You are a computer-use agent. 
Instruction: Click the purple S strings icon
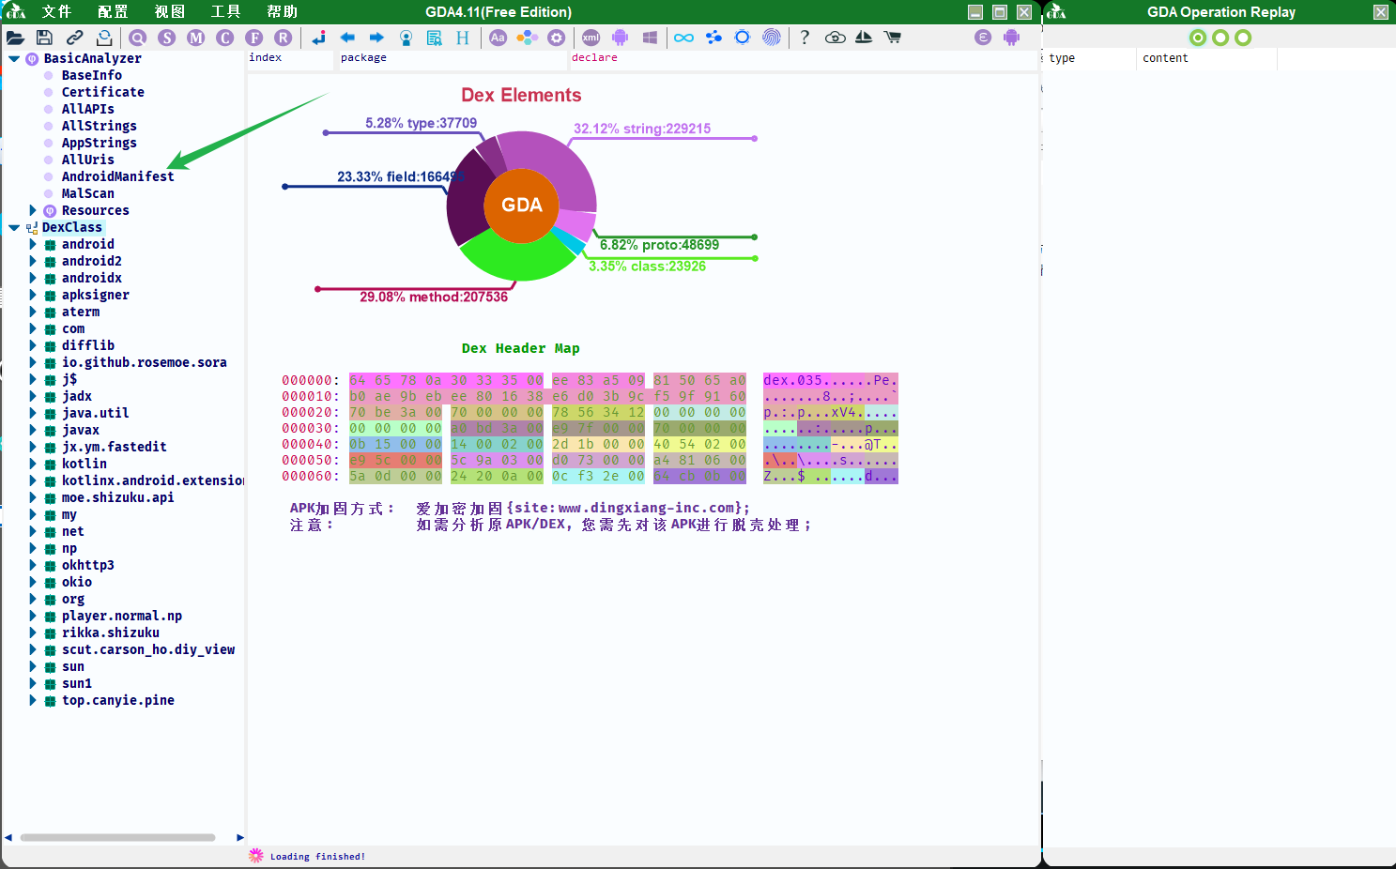click(x=167, y=38)
